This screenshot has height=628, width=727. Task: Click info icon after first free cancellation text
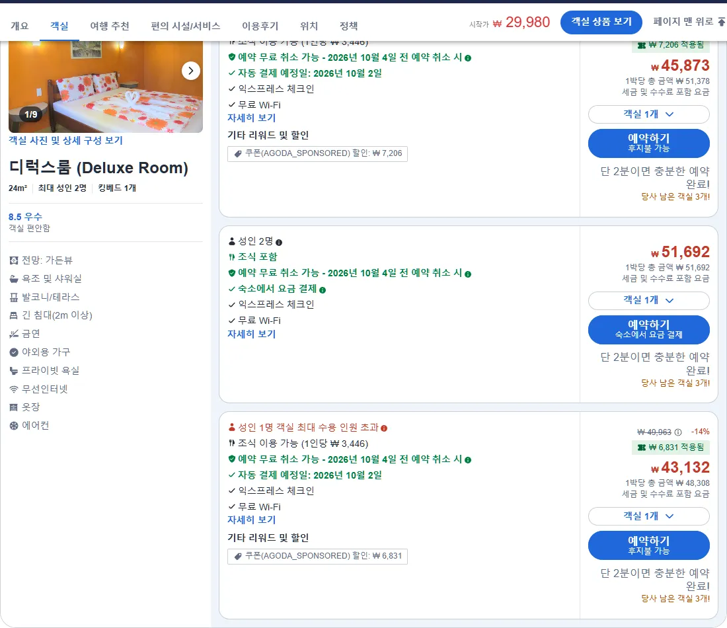468,58
